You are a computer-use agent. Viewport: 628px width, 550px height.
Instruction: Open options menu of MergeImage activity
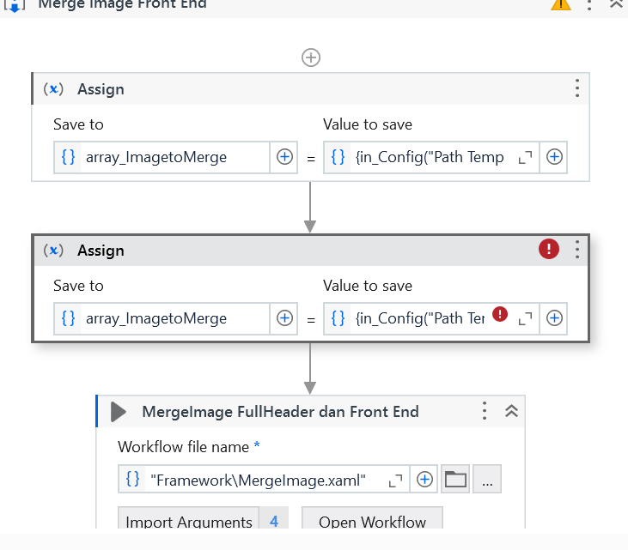click(485, 411)
